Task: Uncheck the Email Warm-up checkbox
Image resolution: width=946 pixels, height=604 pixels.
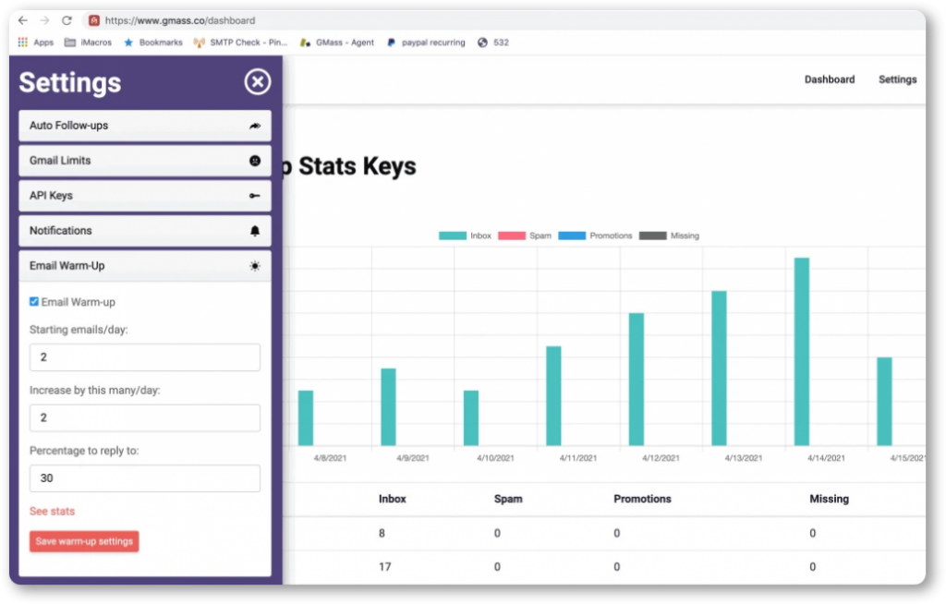Action: [34, 302]
